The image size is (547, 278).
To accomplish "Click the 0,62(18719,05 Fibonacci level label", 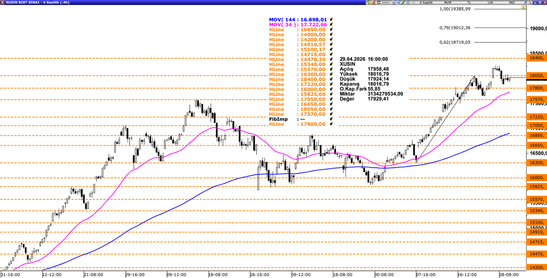I will pos(455,42).
